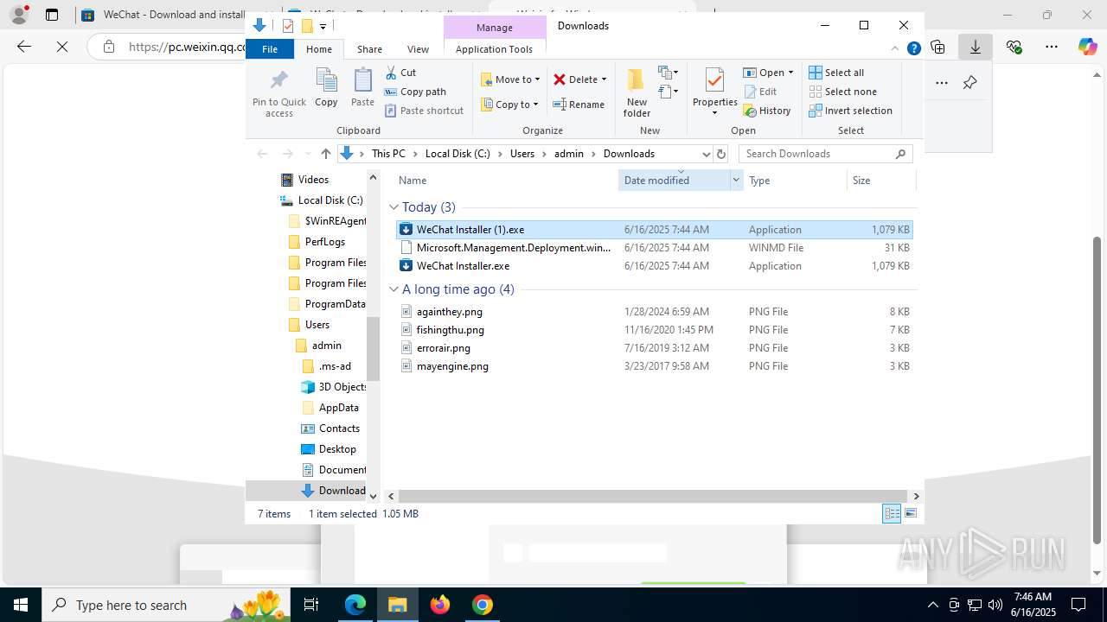Click Select none in ribbon
Image resolution: width=1107 pixels, height=622 pixels.
[842, 92]
